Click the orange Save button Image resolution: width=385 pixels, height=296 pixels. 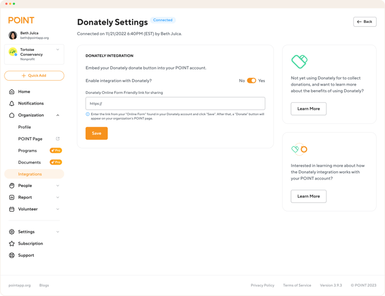[96, 133]
